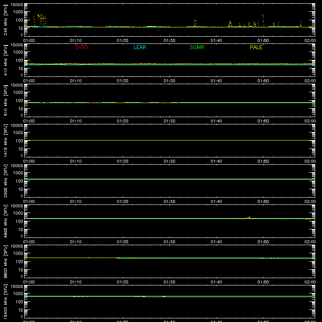Click the yellow PALE legend label
The height and width of the screenshot is (322, 322).
point(256,47)
